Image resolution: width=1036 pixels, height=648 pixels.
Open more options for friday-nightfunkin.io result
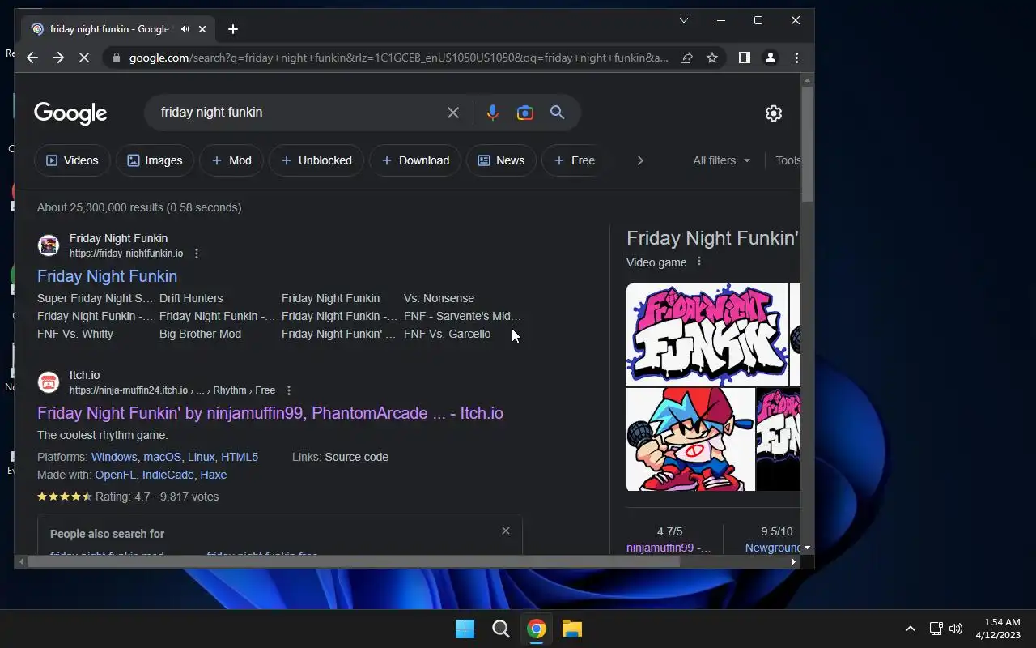tap(197, 254)
